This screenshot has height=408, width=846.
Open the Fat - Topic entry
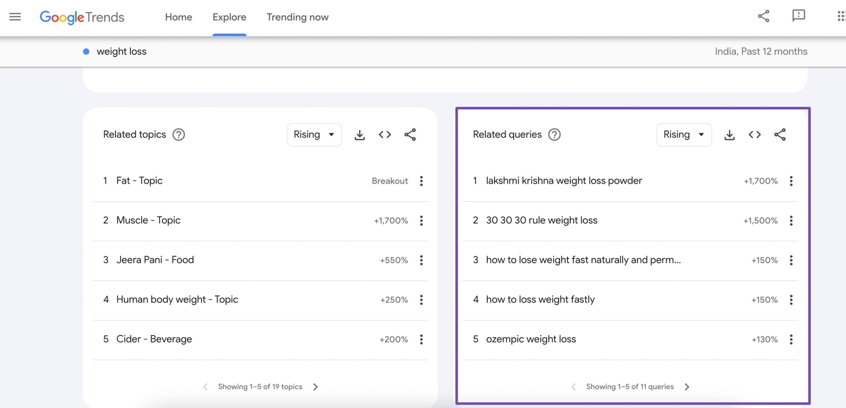point(139,181)
